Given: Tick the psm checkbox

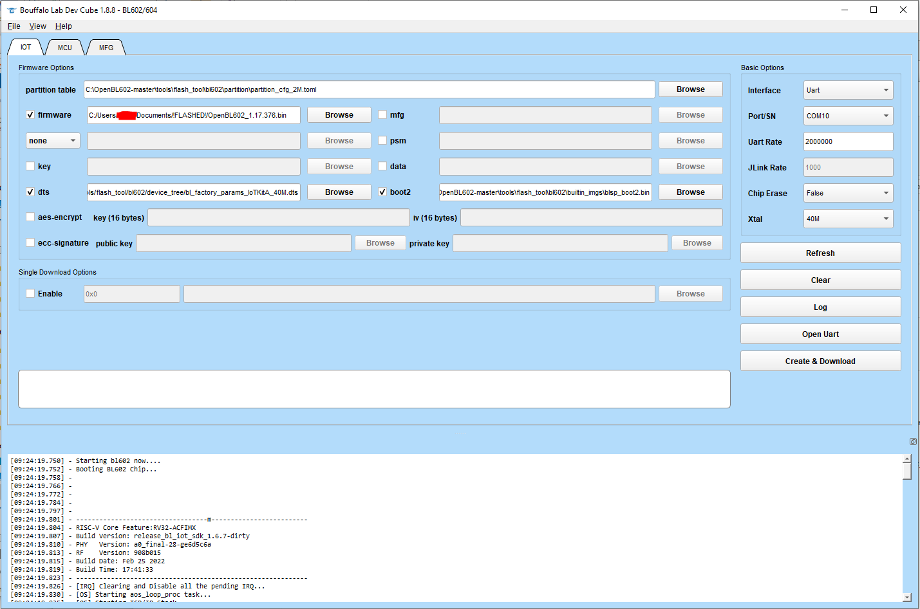Looking at the screenshot, I should tap(382, 140).
